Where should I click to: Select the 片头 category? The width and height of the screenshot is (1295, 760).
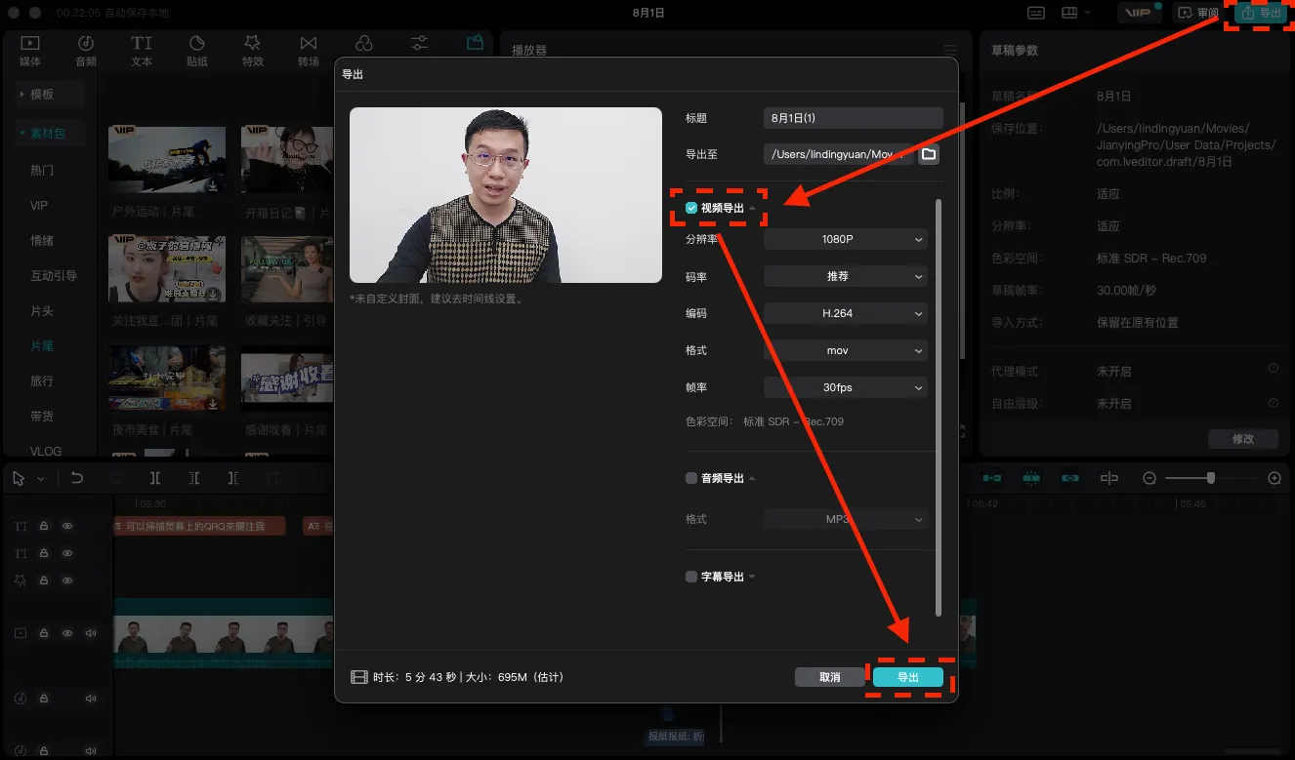(x=42, y=310)
